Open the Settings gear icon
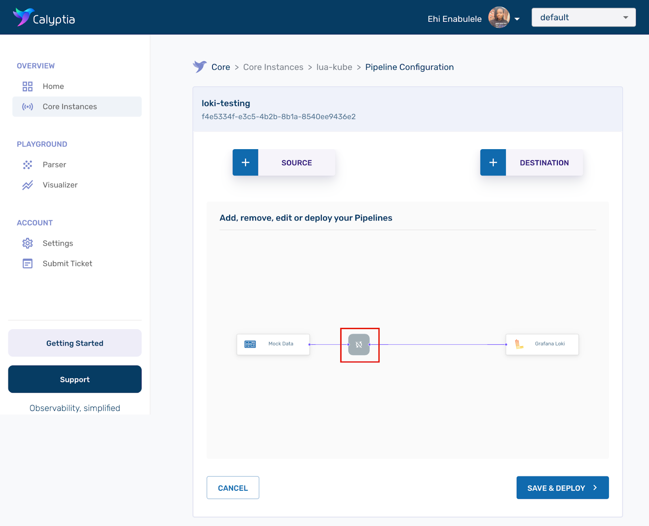 click(x=28, y=243)
